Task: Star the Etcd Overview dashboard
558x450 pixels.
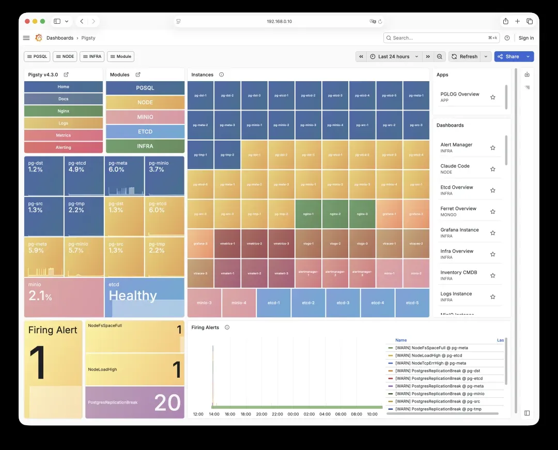Action: click(x=493, y=190)
